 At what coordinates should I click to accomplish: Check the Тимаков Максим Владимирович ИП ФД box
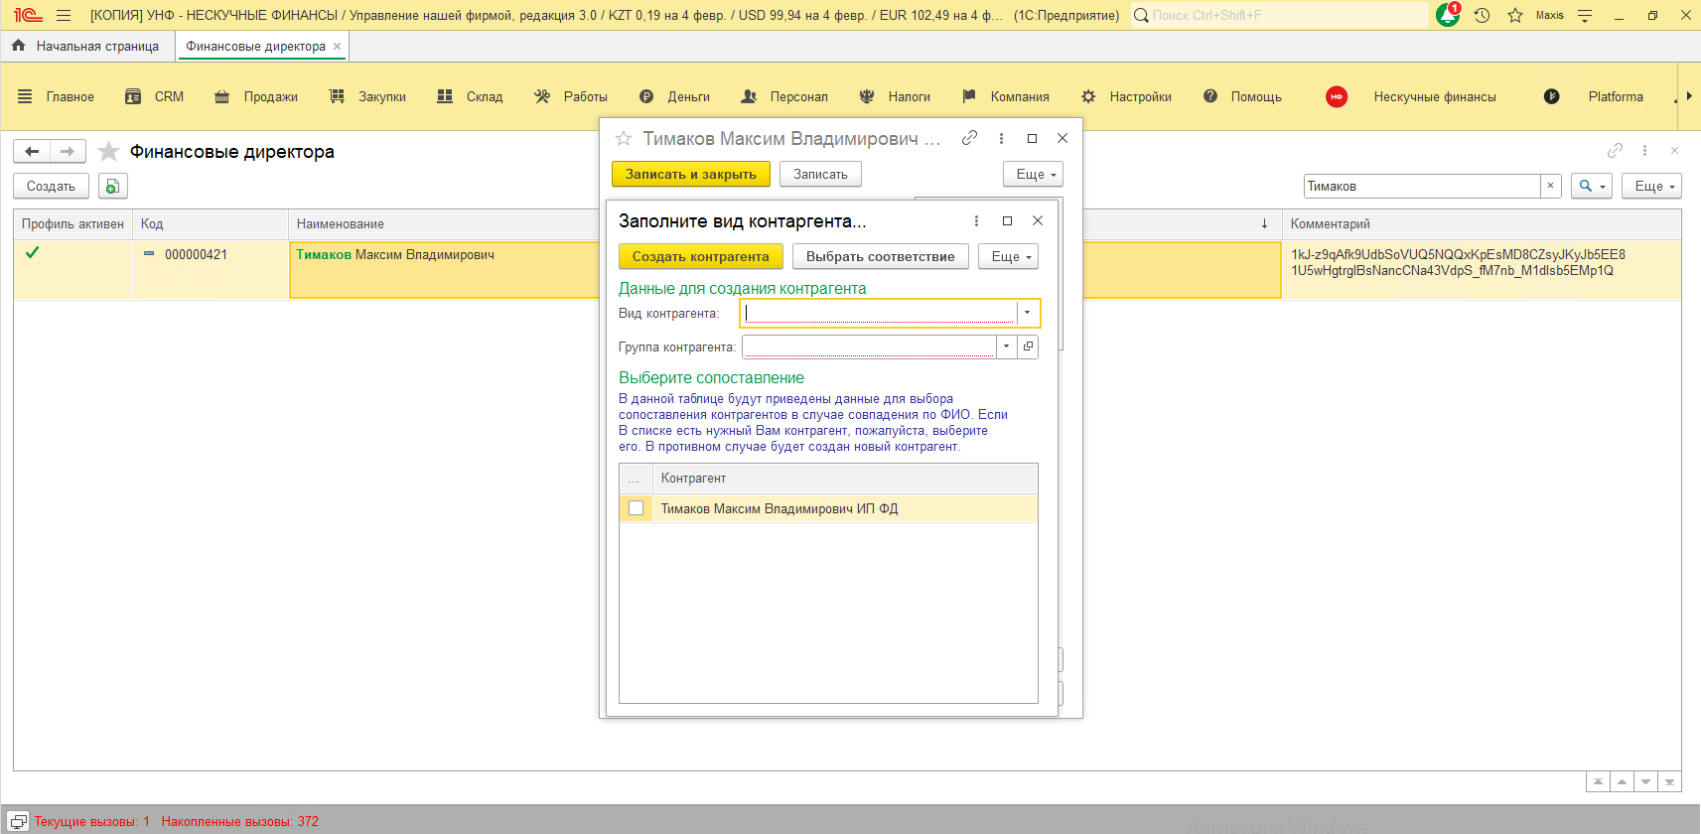pos(637,508)
